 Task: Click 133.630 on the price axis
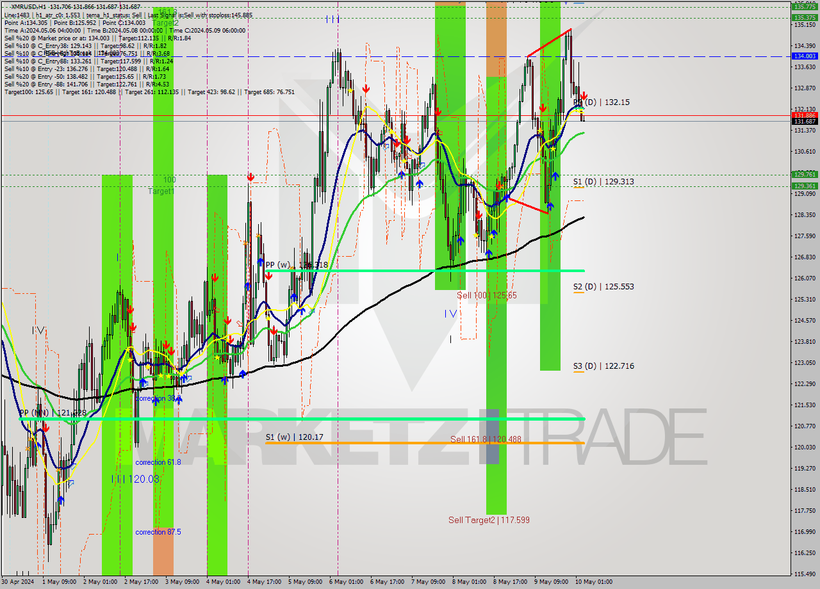click(805, 67)
